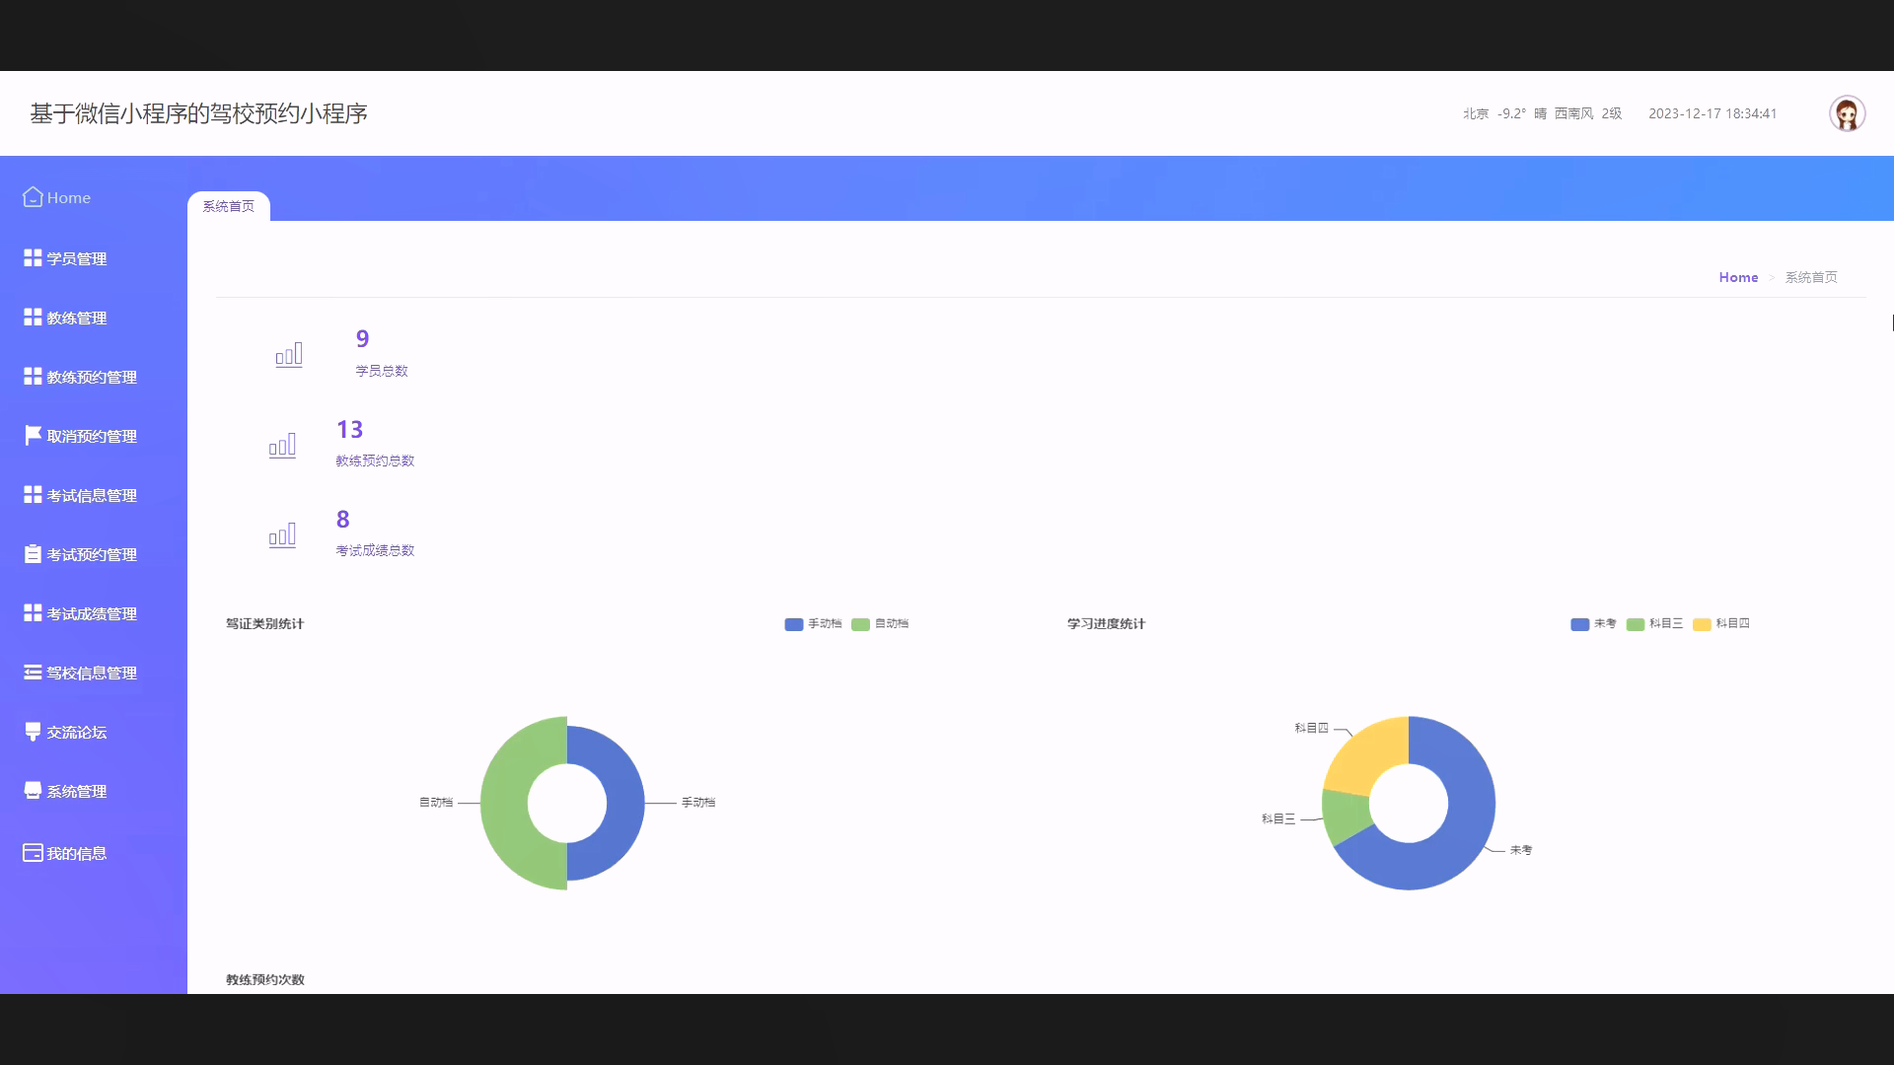Click the 驾校信息管理 list icon
Screen dimensions: 1894x1065
pos(33,673)
